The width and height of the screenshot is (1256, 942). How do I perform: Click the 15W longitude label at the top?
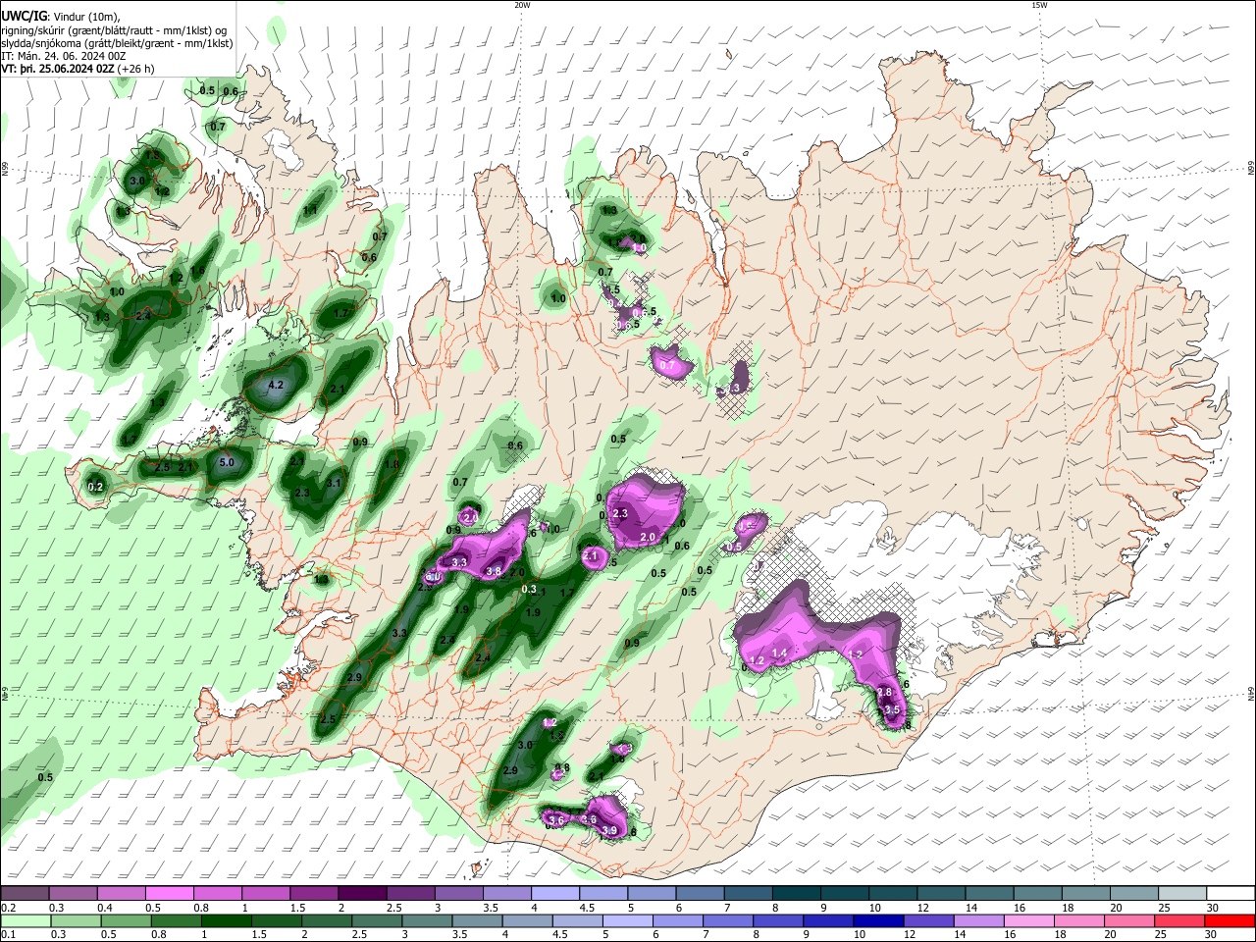click(1039, 5)
